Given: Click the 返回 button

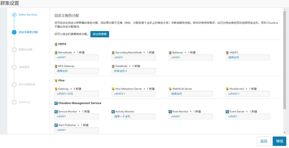Looking at the screenshot, I should point(264,141).
